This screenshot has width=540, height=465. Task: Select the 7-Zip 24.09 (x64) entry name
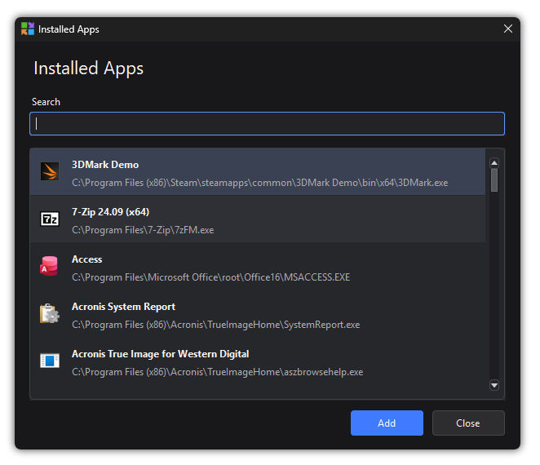pyautogui.click(x=111, y=212)
